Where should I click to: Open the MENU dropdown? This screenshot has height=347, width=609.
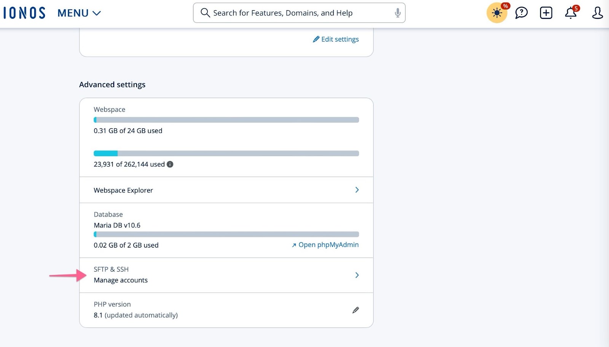point(79,13)
